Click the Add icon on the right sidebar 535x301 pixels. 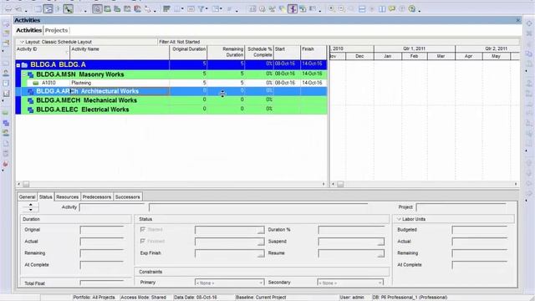coord(529,23)
